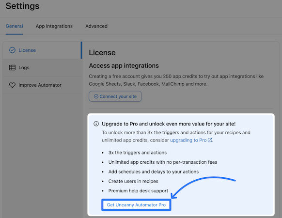Click the info icon beside Upgrade to Pro
The image size is (282, 218).
(96, 124)
